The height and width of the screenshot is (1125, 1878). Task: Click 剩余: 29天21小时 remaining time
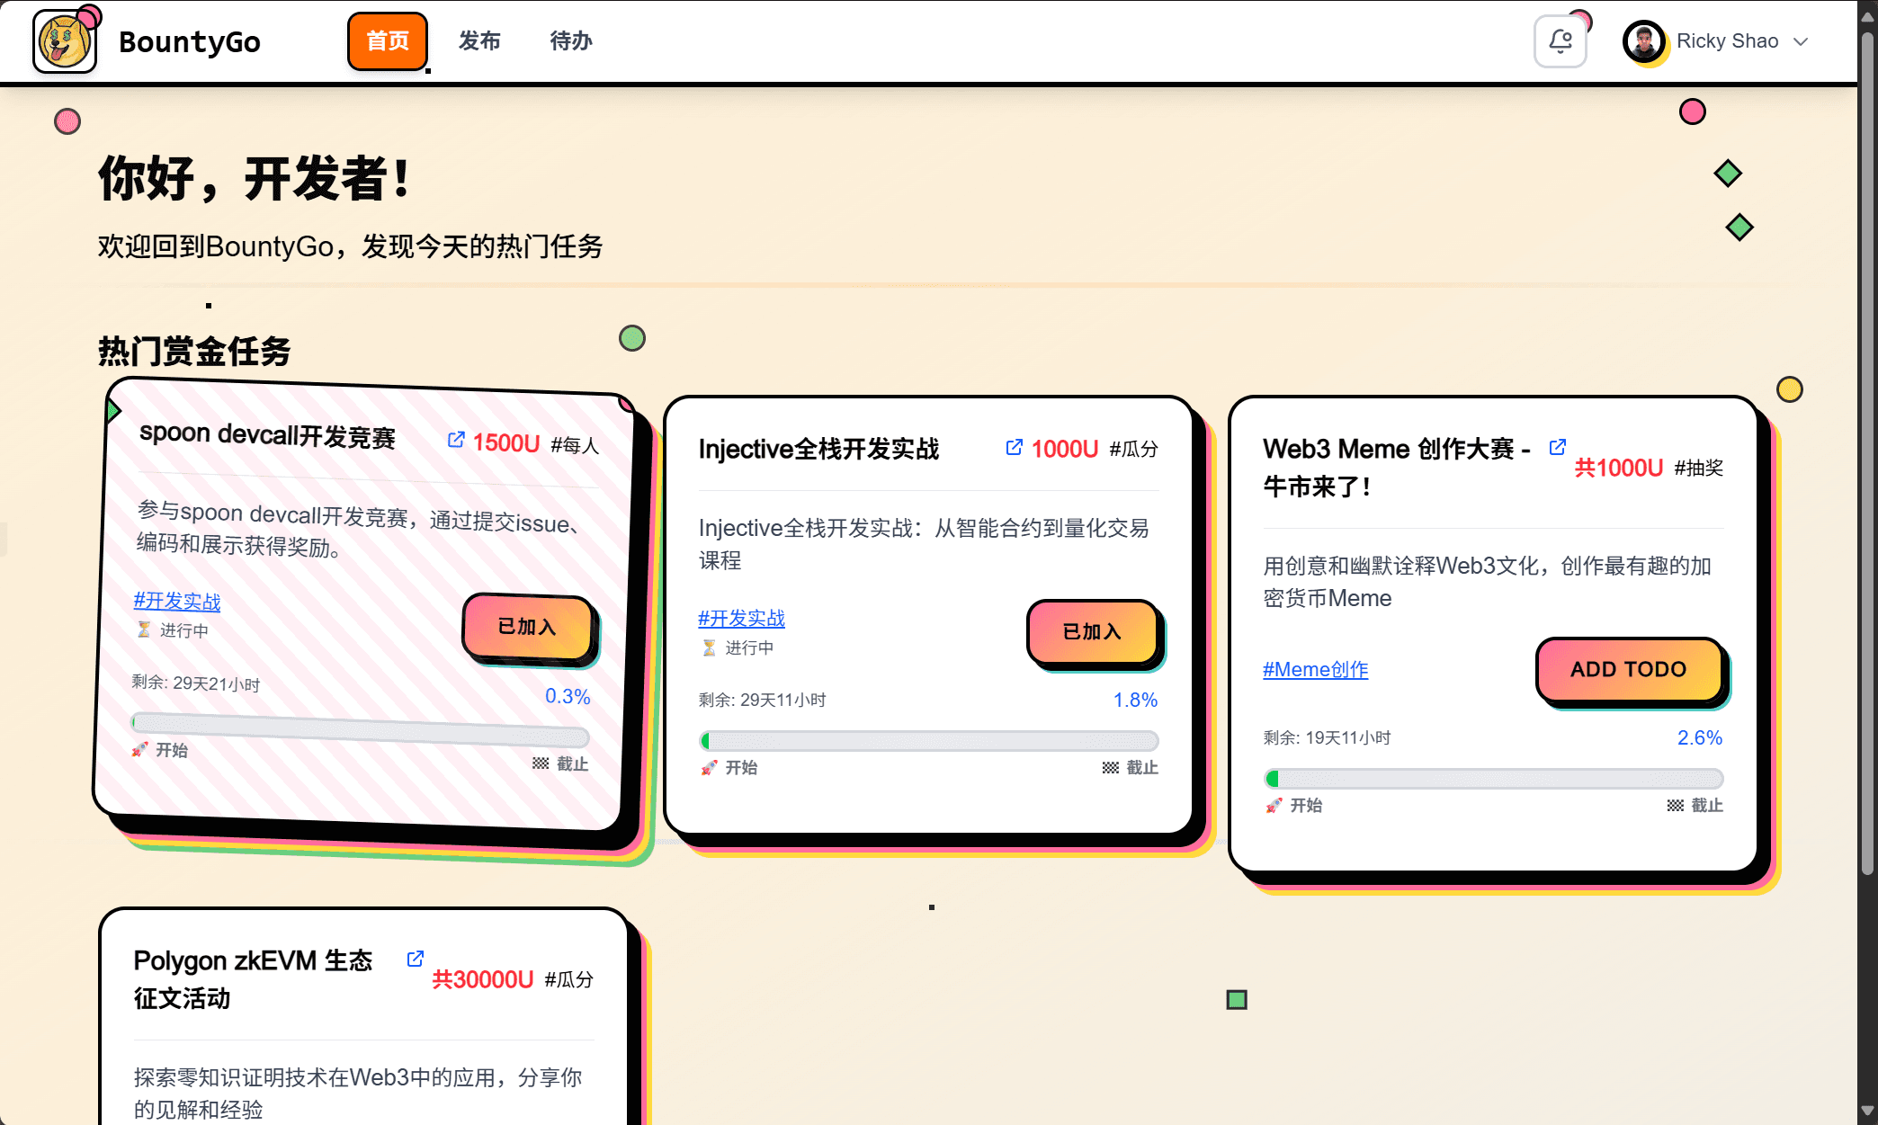(196, 683)
